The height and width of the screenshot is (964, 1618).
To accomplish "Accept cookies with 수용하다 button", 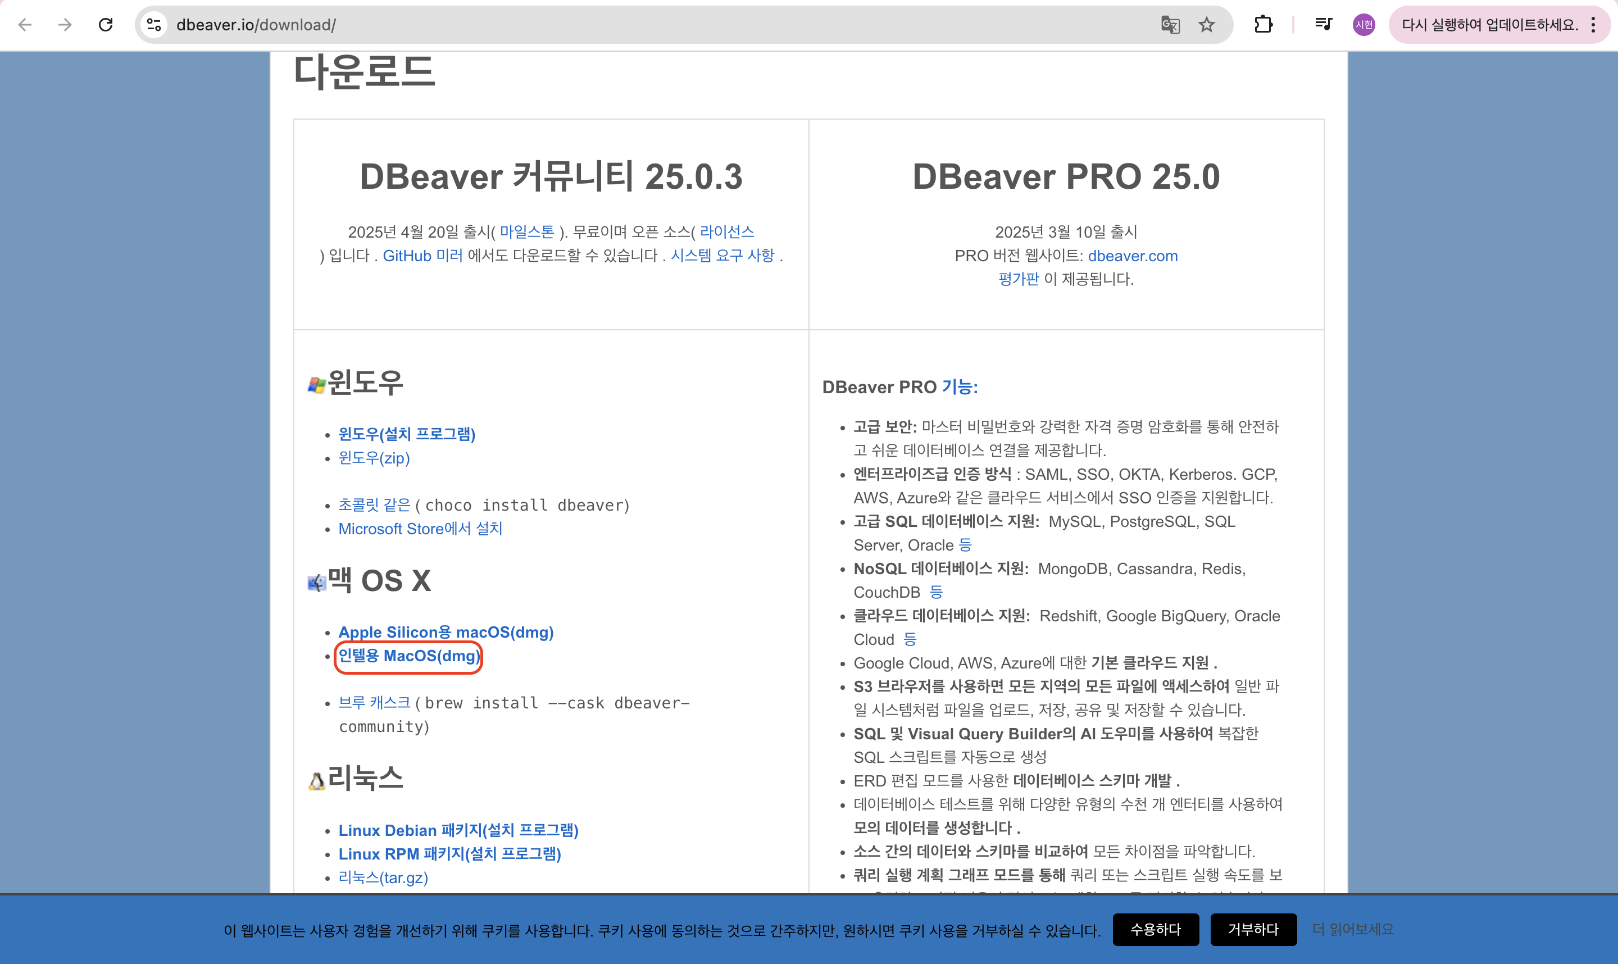I will coord(1156,930).
